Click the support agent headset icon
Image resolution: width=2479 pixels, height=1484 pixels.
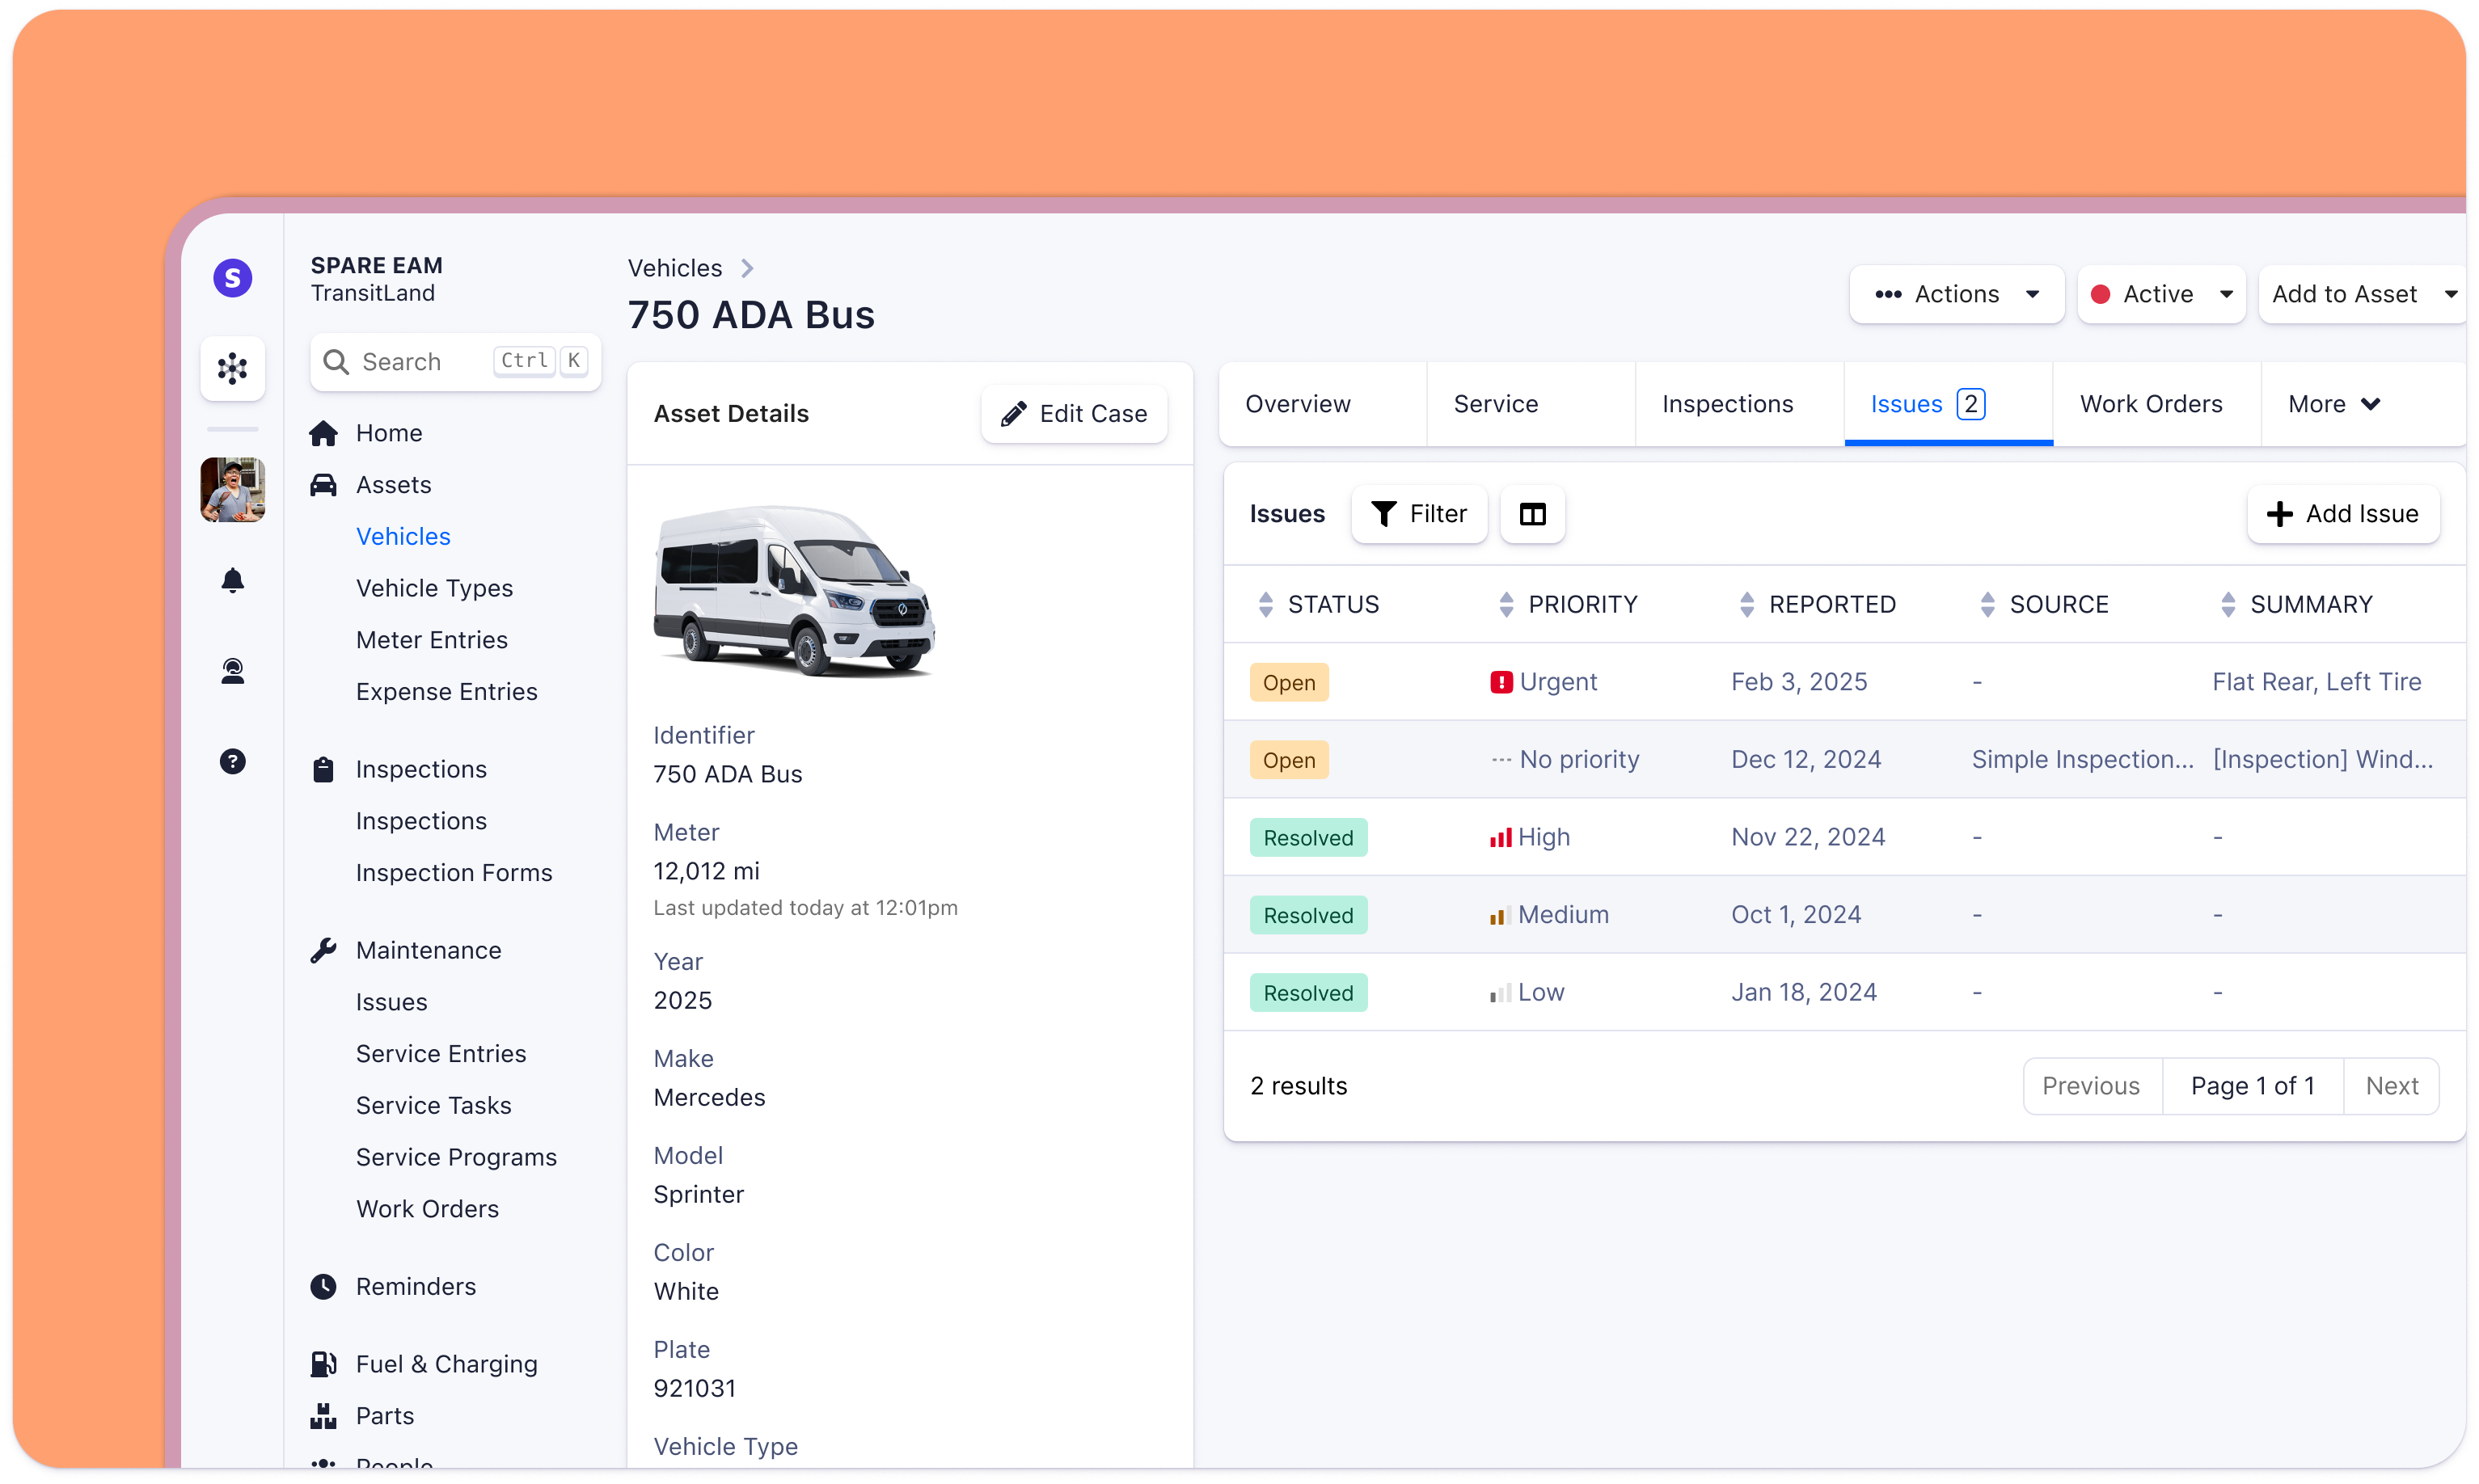point(232,671)
